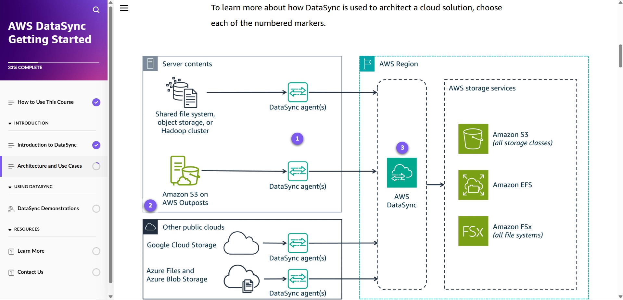Select numbered marker 3 in diagram
This screenshot has width=623, height=300.
[402, 148]
